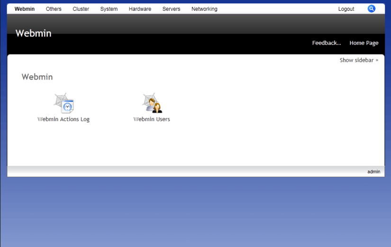Open the Webmin menu

tap(25, 9)
